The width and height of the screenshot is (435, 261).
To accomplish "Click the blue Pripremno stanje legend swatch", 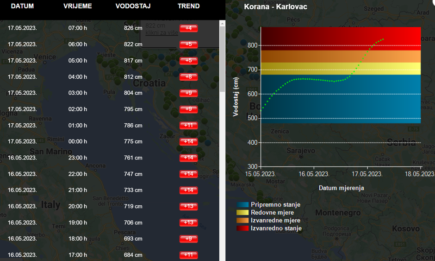I will 242,204.
